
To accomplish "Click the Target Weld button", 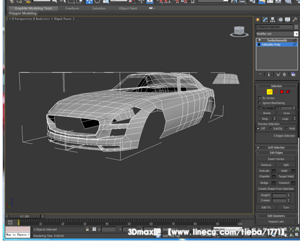I will click(x=286, y=177).
